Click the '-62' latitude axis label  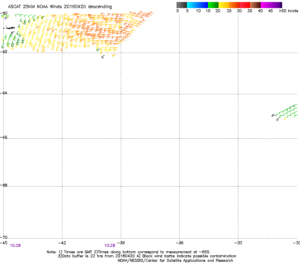(4, 51)
